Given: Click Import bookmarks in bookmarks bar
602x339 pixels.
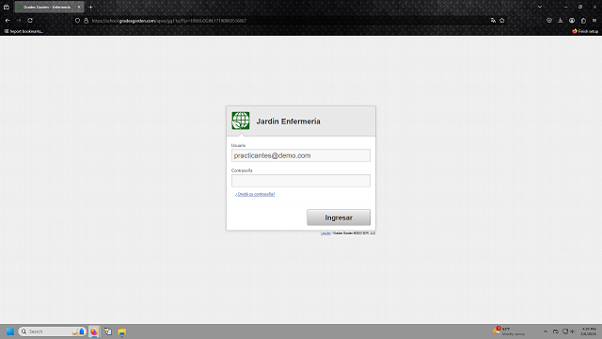Looking at the screenshot, I should pyautogui.click(x=24, y=31).
